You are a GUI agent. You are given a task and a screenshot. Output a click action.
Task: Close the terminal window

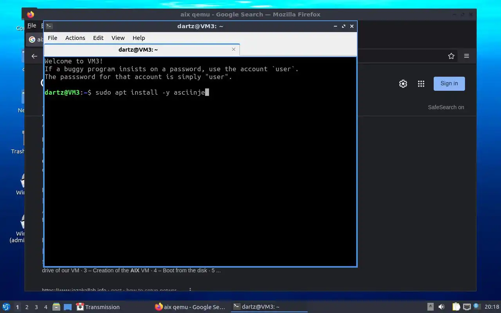352,26
